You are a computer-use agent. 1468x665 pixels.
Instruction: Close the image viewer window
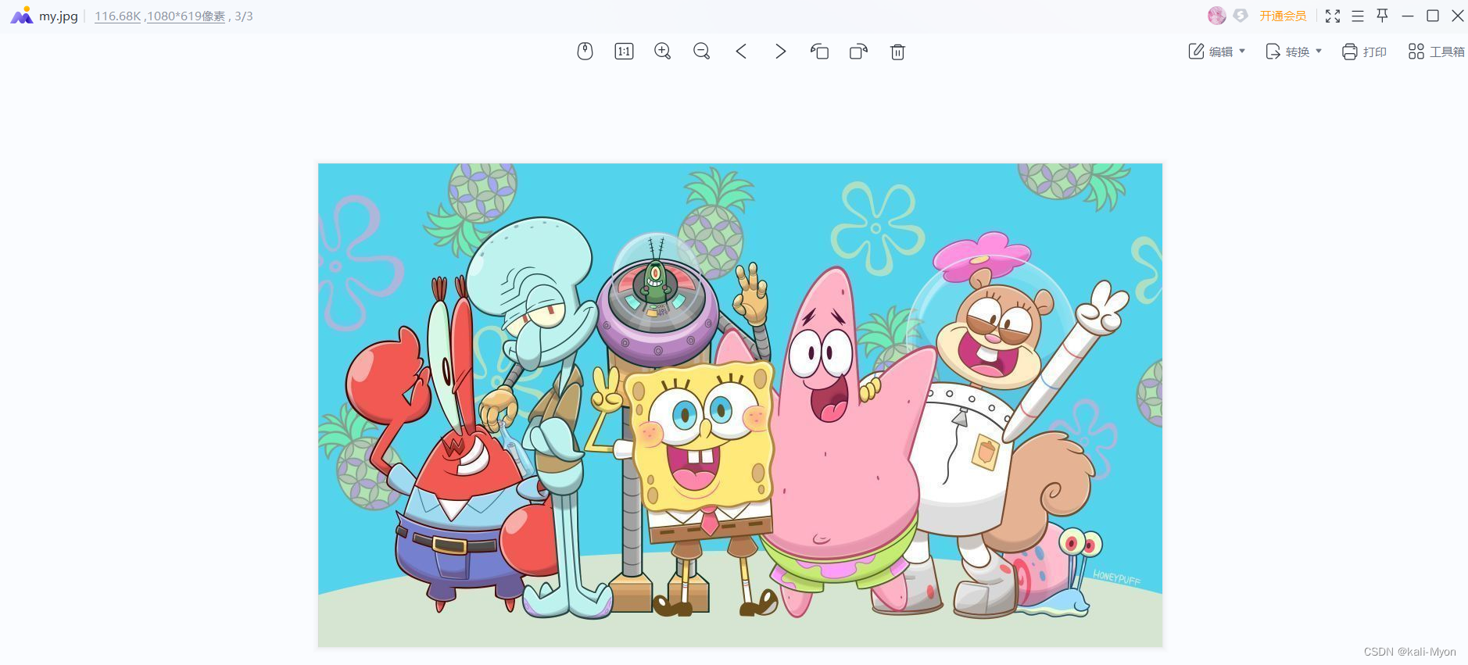[x=1458, y=16]
